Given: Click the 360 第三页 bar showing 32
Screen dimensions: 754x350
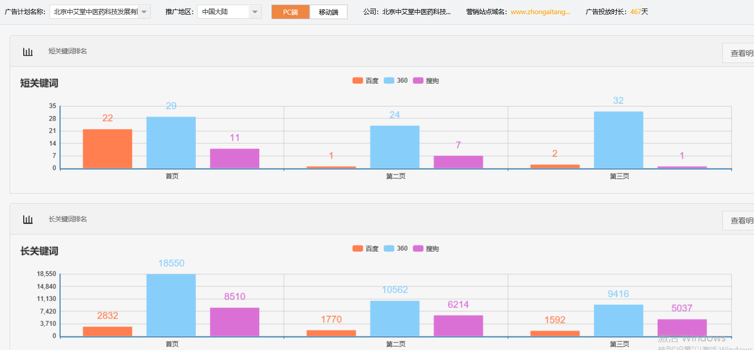Looking at the screenshot, I should point(618,140).
